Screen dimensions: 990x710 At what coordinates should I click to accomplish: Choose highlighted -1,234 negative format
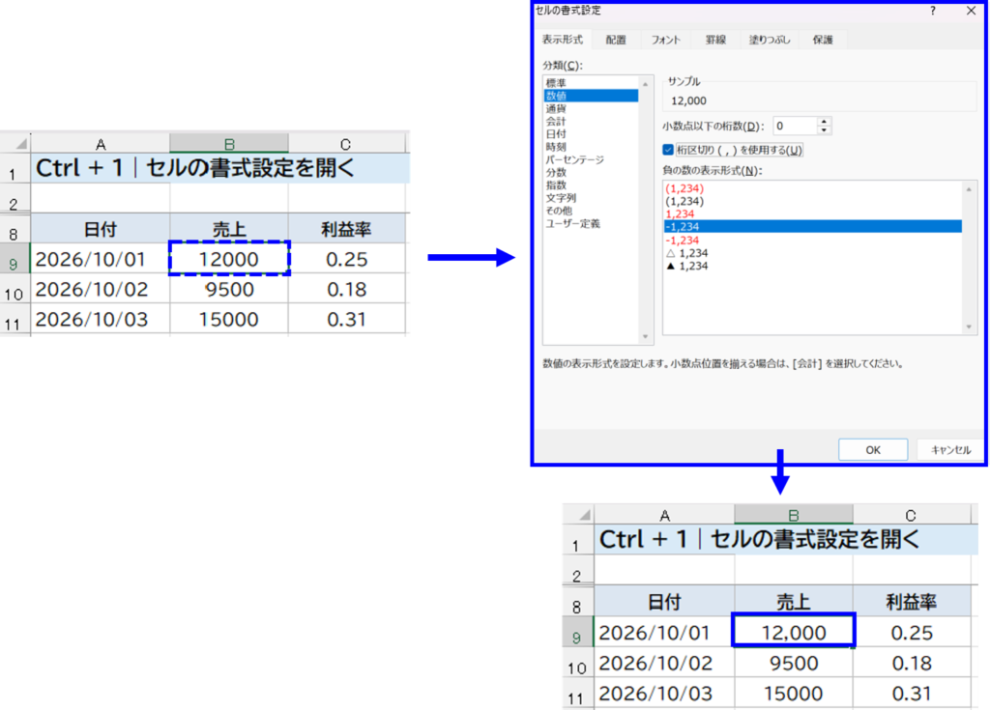(x=812, y=227)
